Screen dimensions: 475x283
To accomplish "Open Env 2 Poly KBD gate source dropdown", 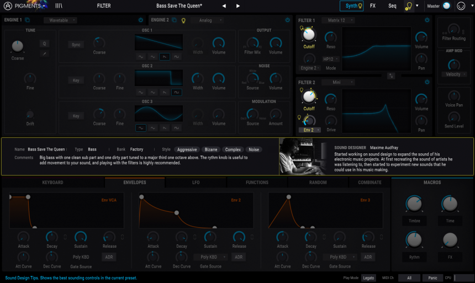I will click(x=210, y=257).
